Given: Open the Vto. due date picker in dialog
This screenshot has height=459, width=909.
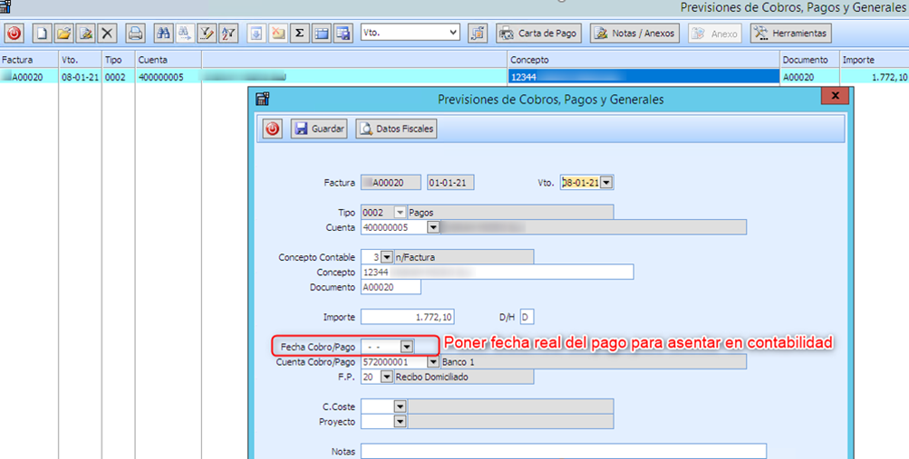Looking at the screenshot, I should (x=606, y=183).
